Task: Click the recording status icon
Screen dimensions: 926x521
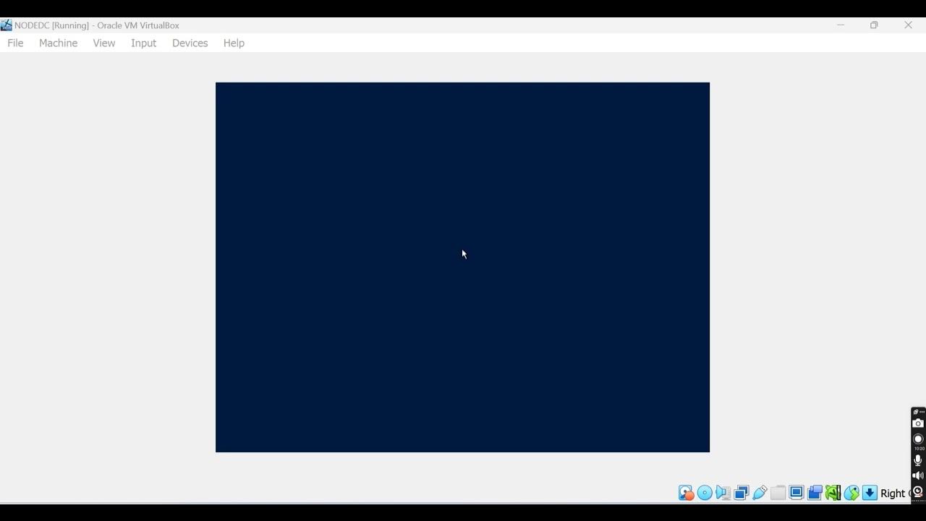Action: click(815, 494)
